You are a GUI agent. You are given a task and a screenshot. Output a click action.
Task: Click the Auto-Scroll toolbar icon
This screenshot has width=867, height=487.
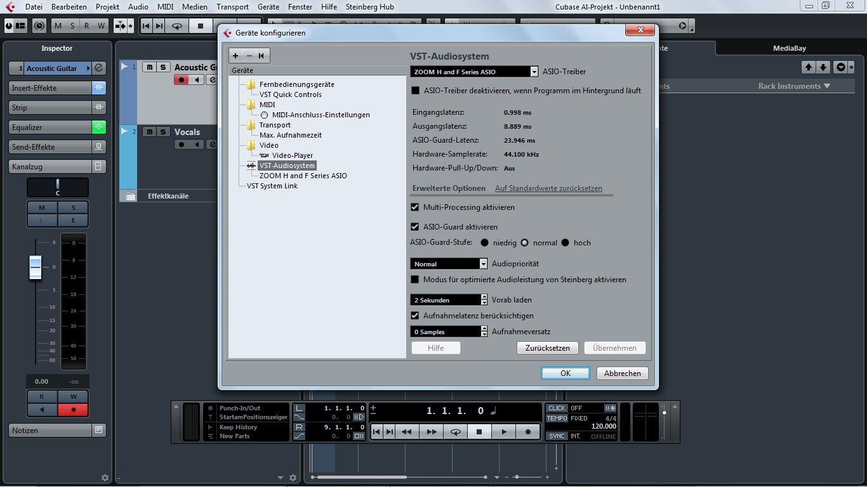pos(120,26)
